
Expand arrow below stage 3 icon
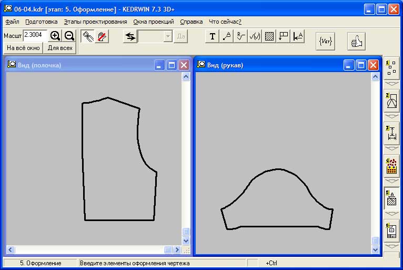pyautogui.click(x=391, y=148)
